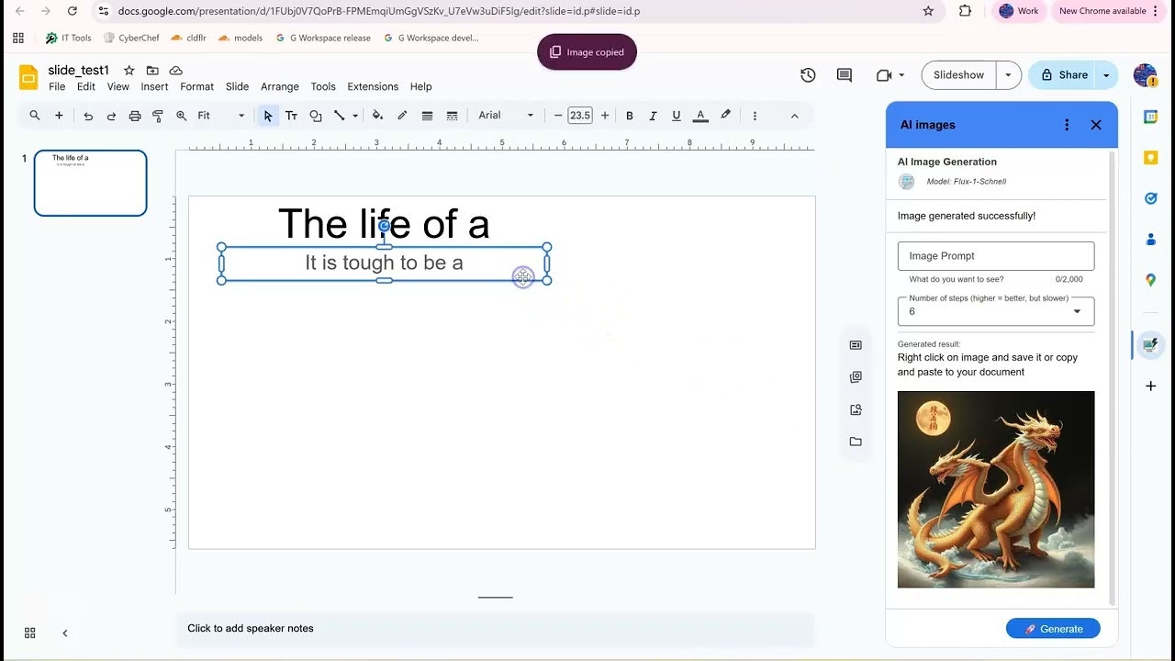Pick the line drawing tool
This screenshot has height=661, width=1175.
[339, 116]
